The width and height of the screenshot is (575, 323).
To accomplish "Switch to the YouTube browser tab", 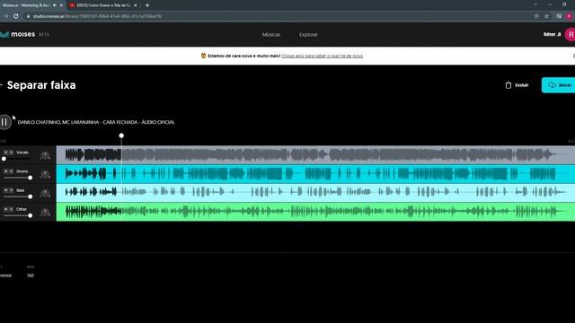I will (103, 5).
